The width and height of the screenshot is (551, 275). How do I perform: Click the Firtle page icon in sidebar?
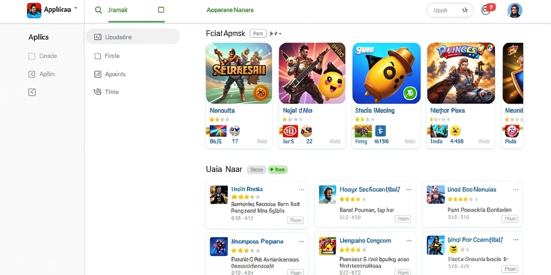click(98, 56)
